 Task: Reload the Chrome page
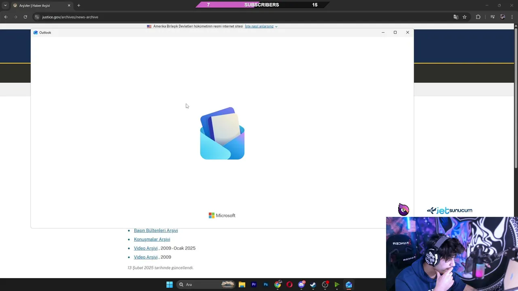click(x=25, y=17)
